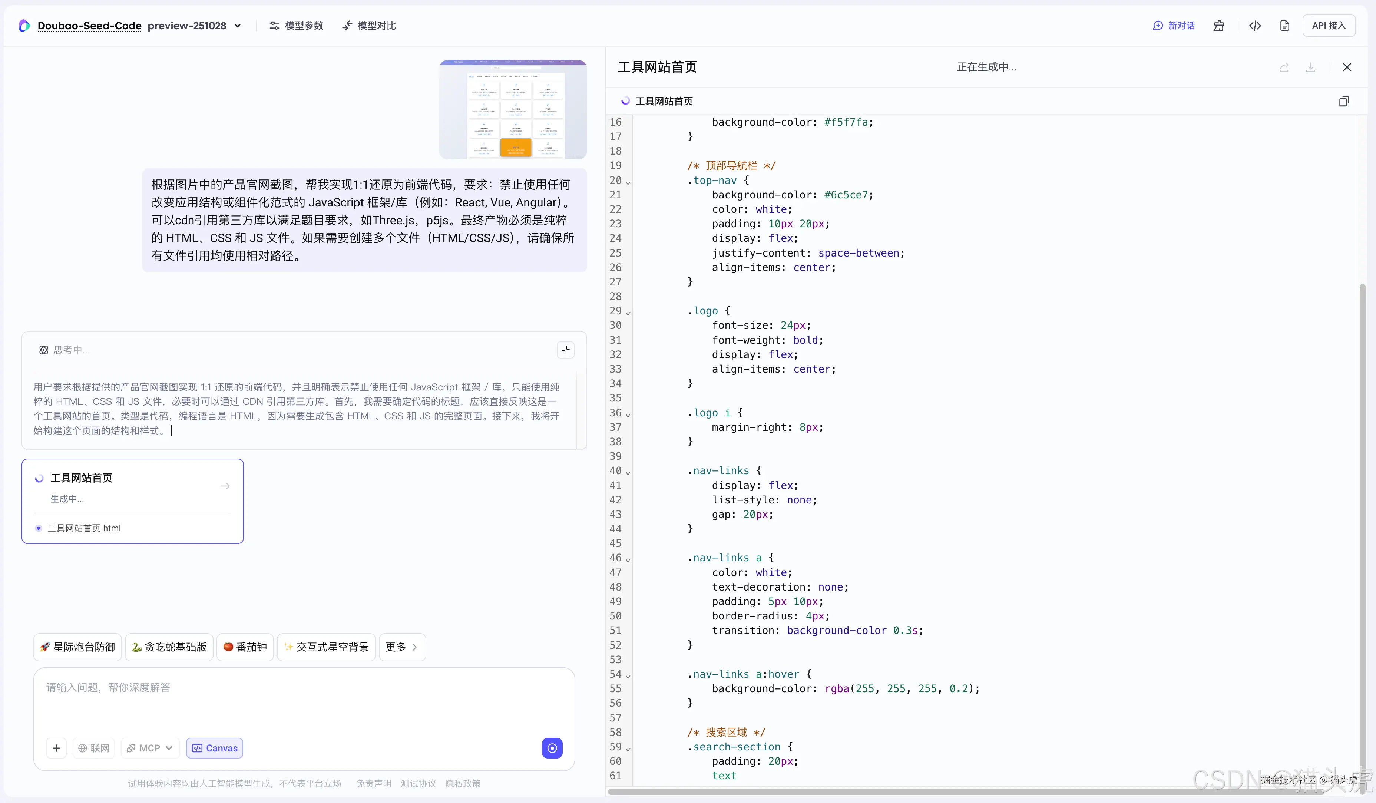Start a 新对话 conversation
Viewport: 1376px width, 803px height.
tap(1174, 25)
